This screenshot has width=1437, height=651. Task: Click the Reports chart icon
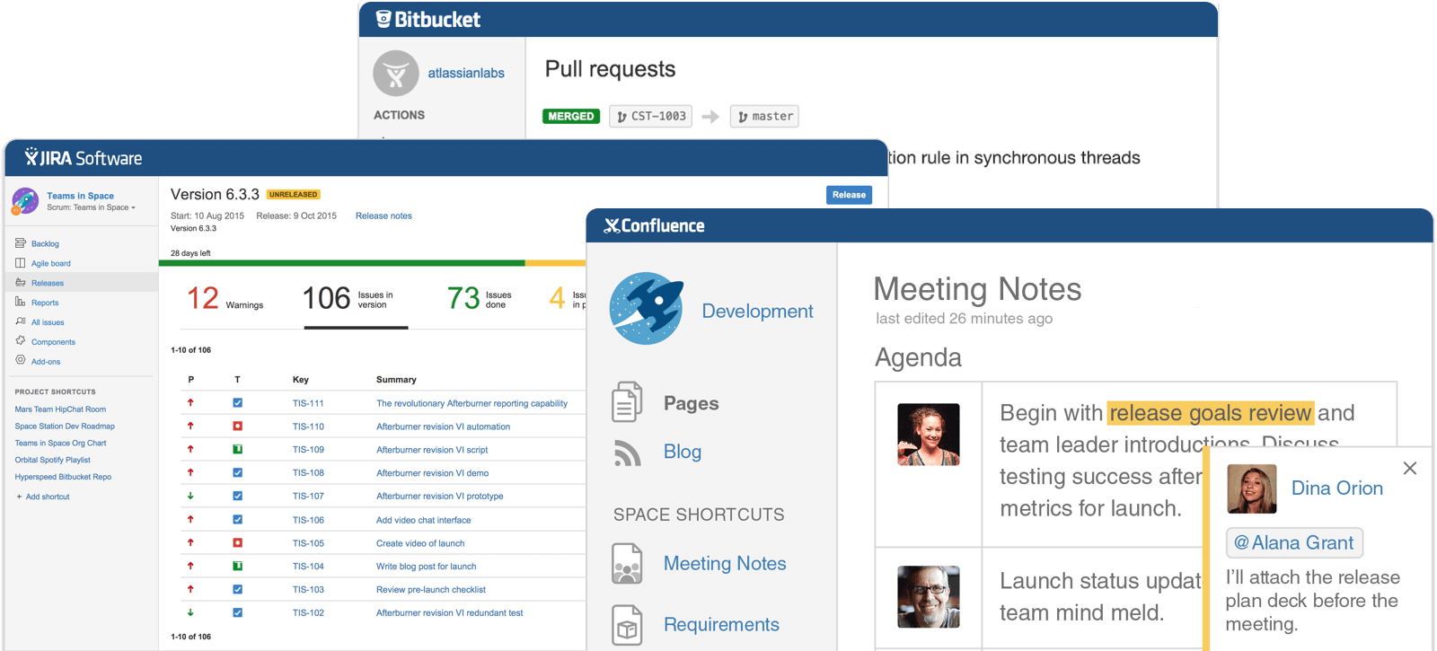21,303
